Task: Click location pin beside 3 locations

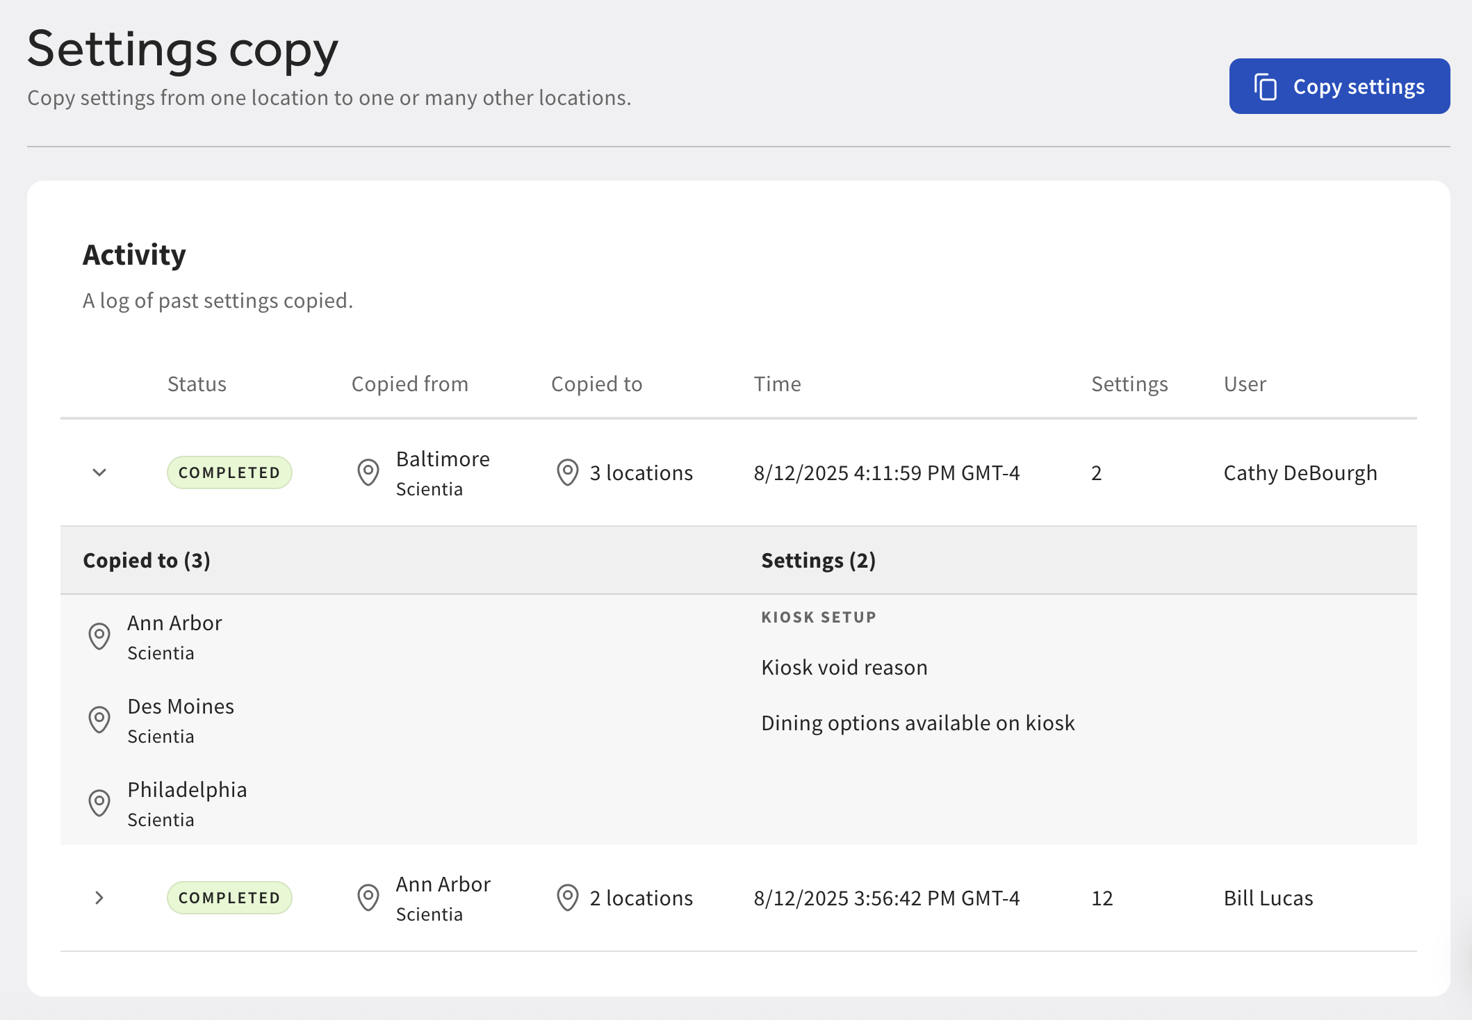Action: (567, 472)
